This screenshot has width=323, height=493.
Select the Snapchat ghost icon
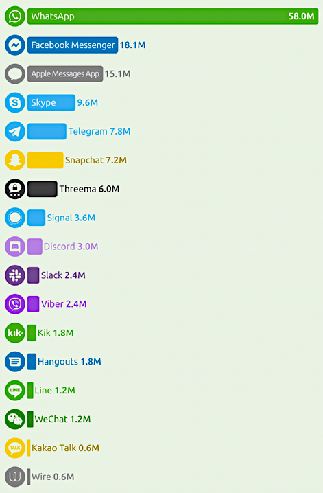pyautogui.click(x=15, y=161)
